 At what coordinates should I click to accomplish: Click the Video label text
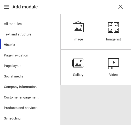click(113, 75)
